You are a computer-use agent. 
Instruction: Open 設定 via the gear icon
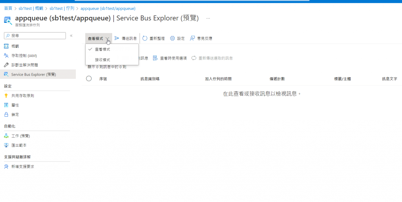tap(172, 38)
